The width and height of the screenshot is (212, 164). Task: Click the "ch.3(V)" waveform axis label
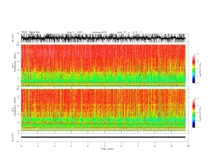pyautogui.click(x=13, y=137)
